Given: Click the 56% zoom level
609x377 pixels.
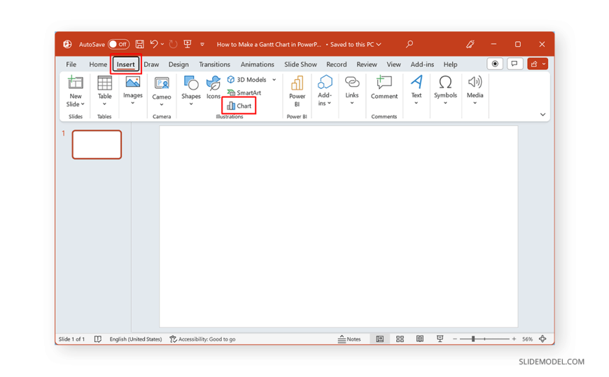Looking at the screenshot, I should (527, 339).
